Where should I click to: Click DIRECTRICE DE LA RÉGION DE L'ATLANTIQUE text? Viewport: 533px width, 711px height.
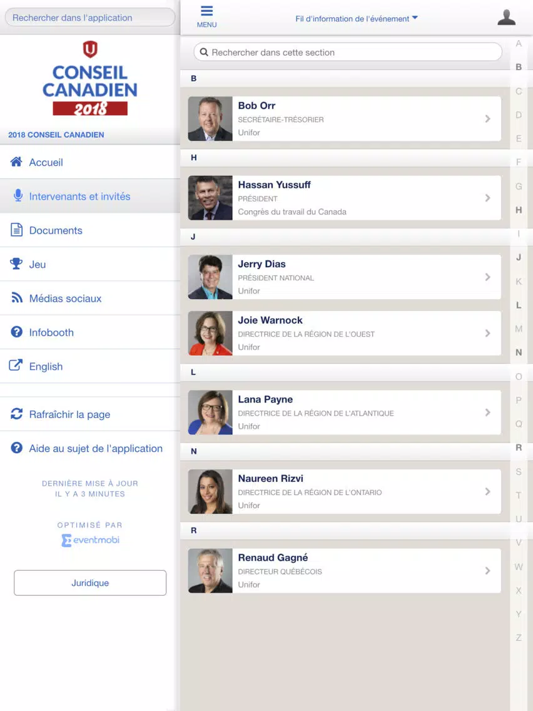point(316,414)
